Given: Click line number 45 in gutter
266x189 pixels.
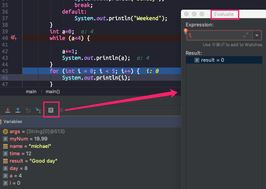Looking at the screenshot, I should (5, 71).
